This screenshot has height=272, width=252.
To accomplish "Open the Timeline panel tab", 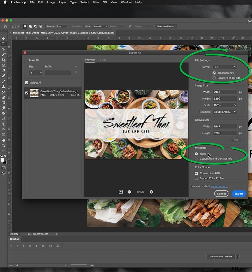I will (x=14, y=239).
